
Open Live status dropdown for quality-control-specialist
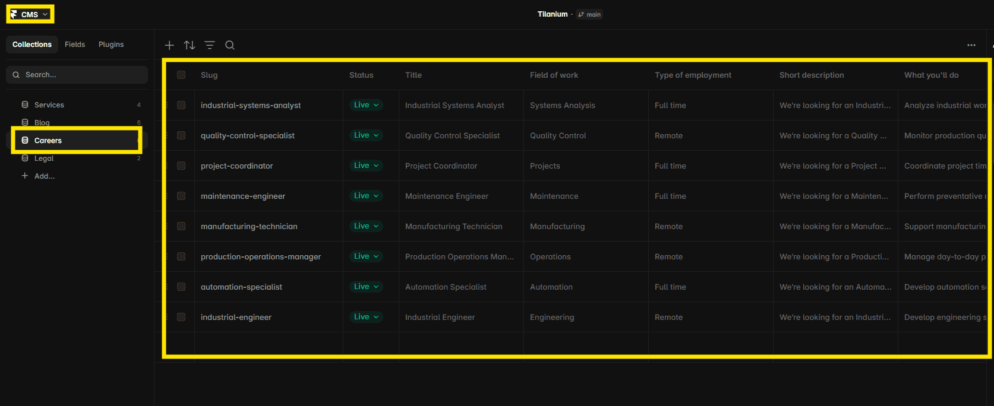[366, 135]
